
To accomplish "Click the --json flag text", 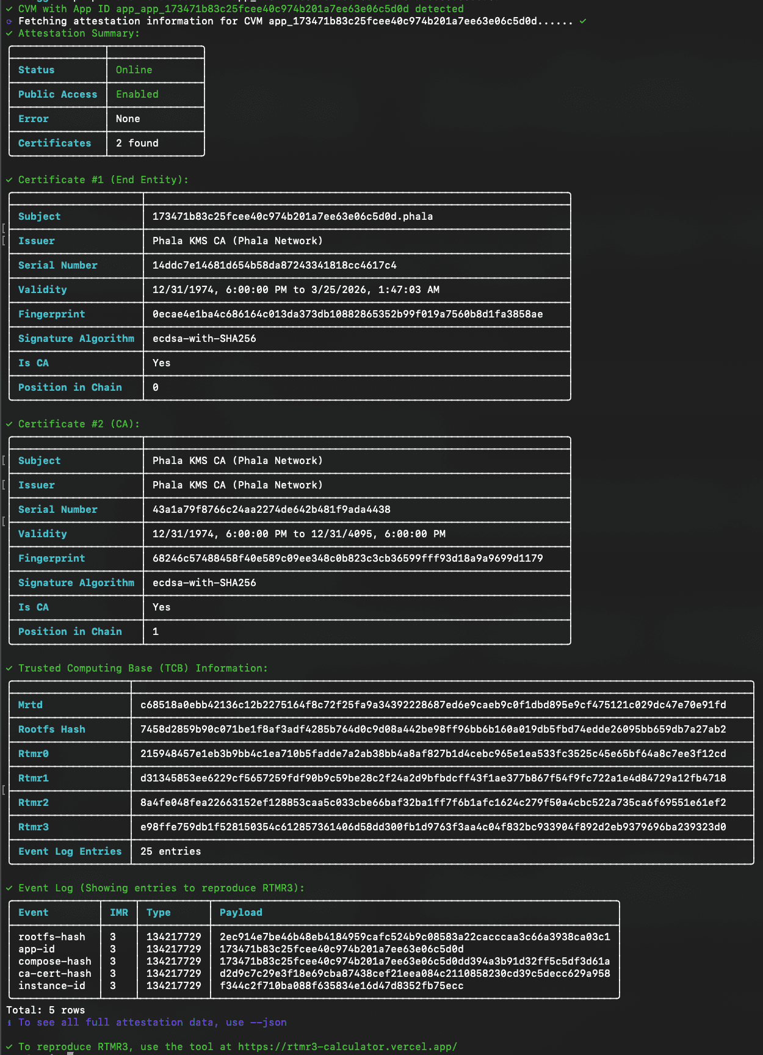I will 268,1022.
